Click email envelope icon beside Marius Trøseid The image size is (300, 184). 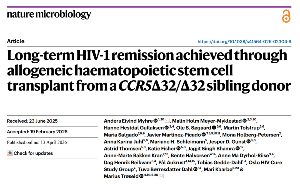(x=161, y=176)
